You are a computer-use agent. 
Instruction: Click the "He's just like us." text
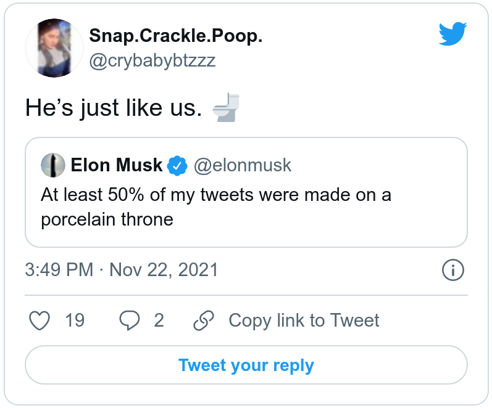[x=114, y=108]
